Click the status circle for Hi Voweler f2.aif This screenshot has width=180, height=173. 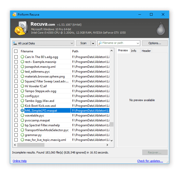(22, 86)
